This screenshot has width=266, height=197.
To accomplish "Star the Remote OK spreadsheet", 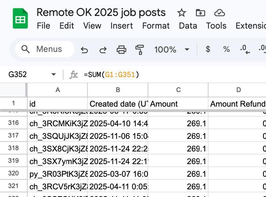I will [x=182, y=13].
